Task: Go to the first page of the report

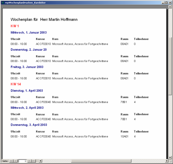Action: tap(11, 161)
